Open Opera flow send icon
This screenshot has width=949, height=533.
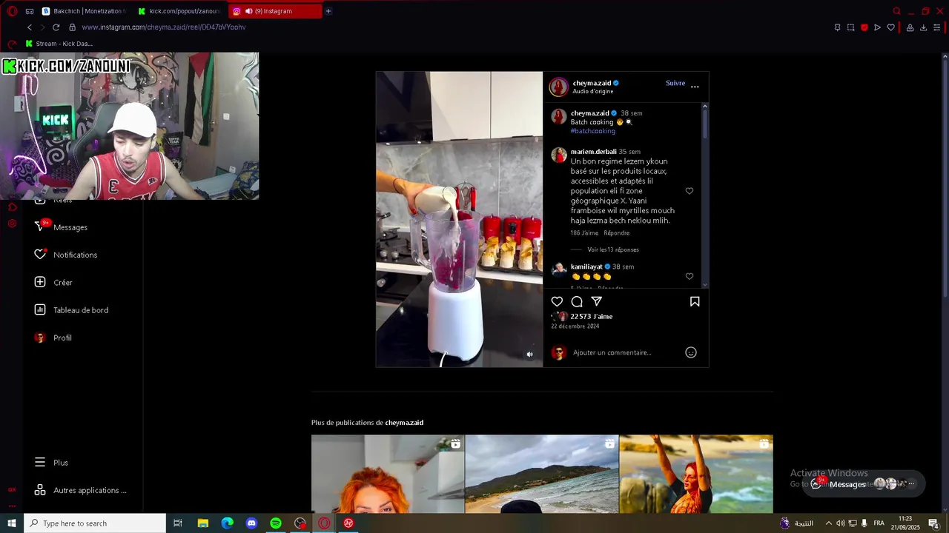pyautogui.click(x=878, y=27)
